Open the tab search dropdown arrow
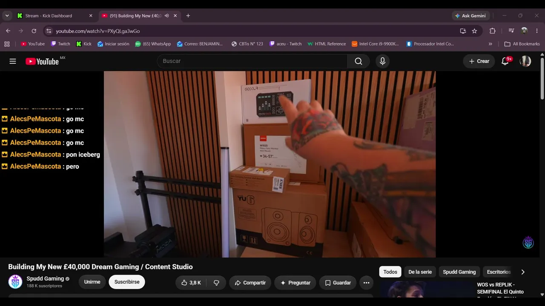 (x=7, y=16)
